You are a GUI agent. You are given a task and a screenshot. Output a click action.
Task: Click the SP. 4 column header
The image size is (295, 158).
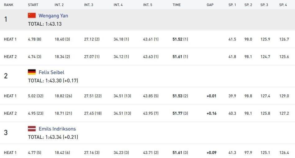click(x=283, y=5)
